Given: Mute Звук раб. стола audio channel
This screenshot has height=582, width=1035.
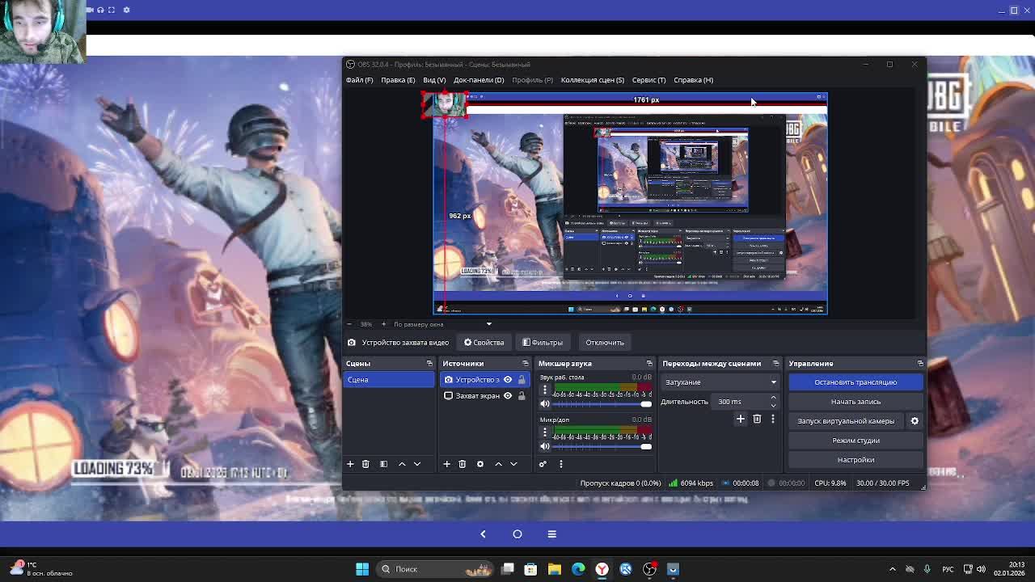Looking at the screenshot, I should 545,404.
